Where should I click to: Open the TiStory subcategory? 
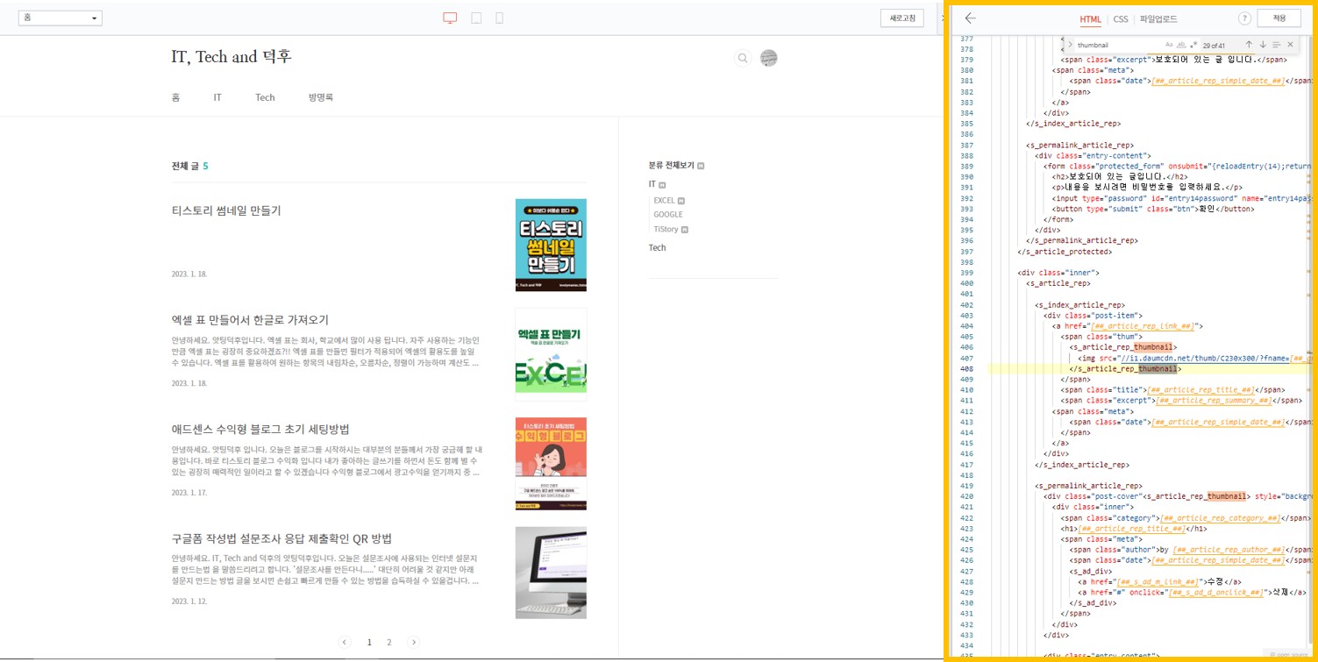(x=666, y=229)
